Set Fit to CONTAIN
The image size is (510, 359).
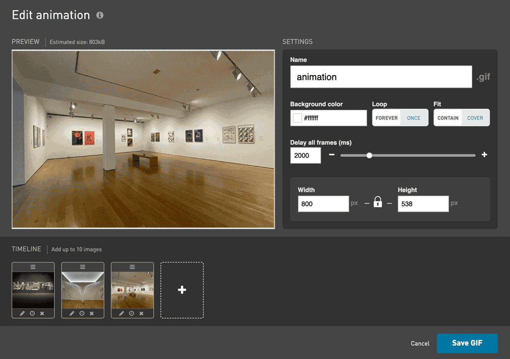point(448,118)
